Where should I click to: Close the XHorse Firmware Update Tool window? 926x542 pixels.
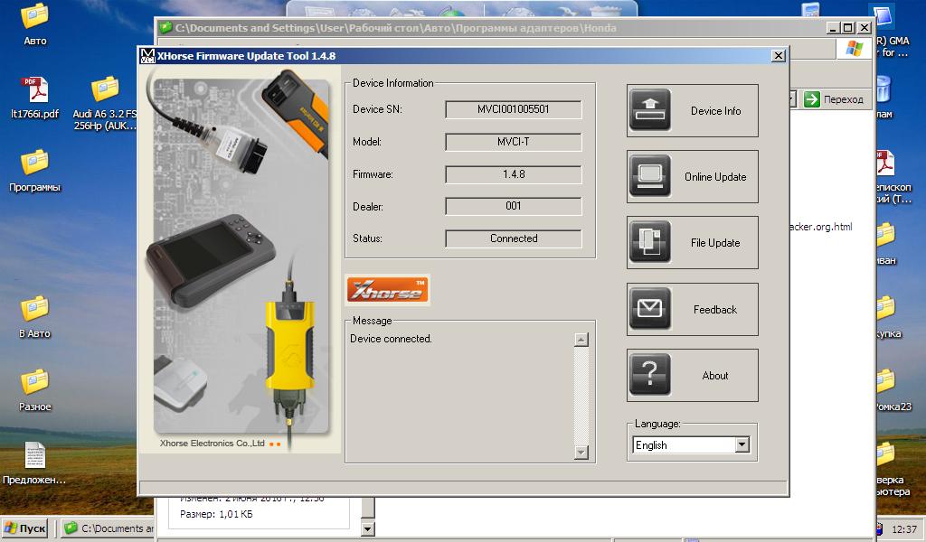[x=779, y=55]
